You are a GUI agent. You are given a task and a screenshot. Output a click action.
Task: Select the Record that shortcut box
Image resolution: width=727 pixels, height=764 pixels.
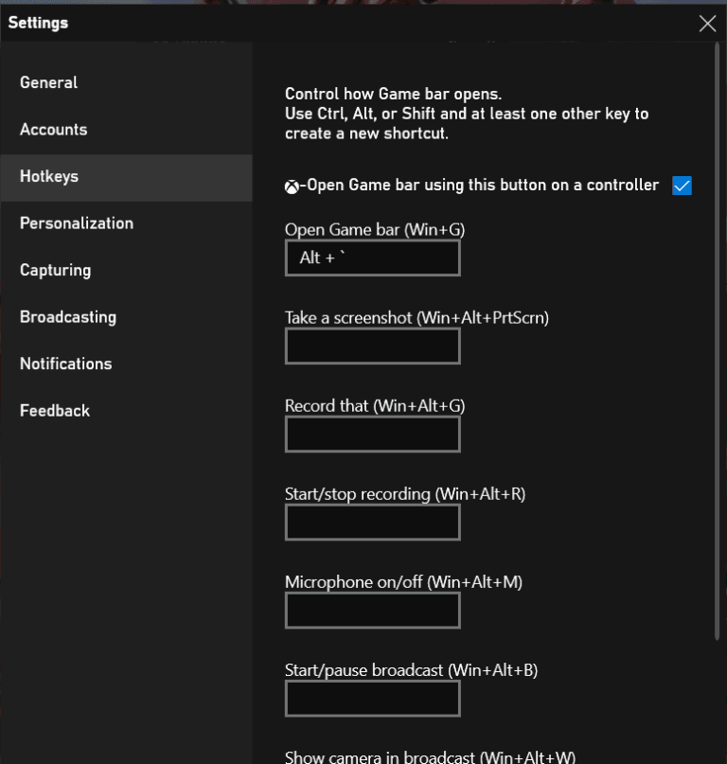point(372,434)
